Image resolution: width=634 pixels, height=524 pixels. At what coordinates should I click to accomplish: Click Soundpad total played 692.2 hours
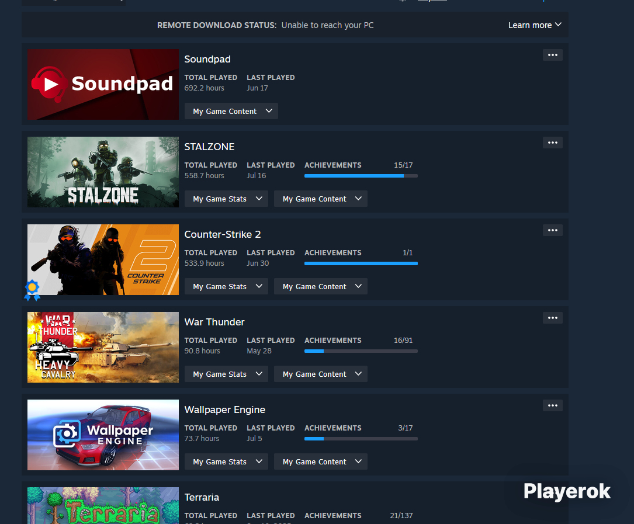[204, 88]
